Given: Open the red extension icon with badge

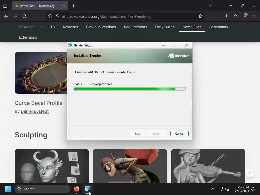Looking at the screenshot, I should pyautogui.click(x=245, y=16).
